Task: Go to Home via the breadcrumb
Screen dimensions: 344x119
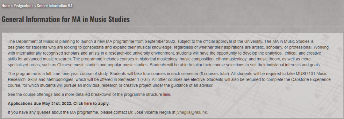Action: coord(6,6)
